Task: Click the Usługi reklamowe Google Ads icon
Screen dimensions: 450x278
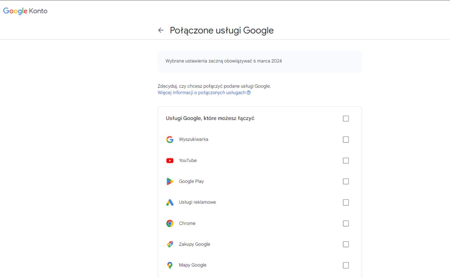Action: [170, 202]
